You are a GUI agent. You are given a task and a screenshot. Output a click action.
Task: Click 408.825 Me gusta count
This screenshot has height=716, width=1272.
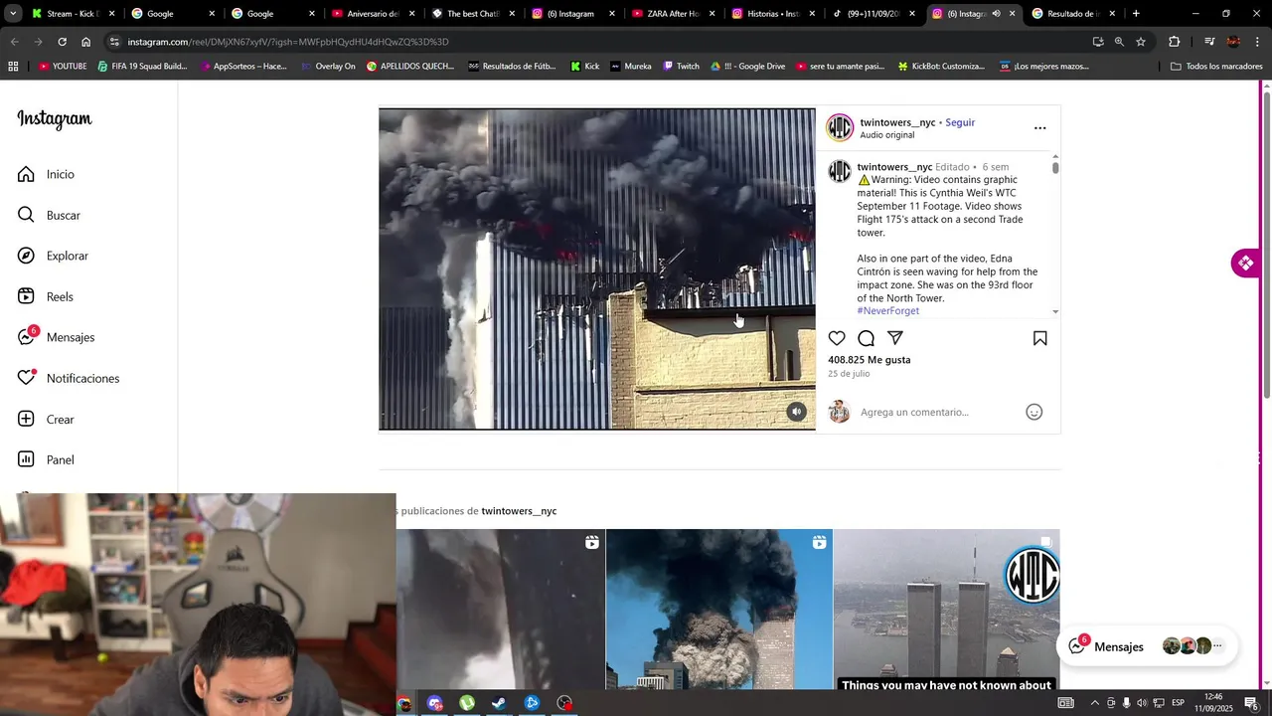pyautogui.click(x=869, y=360)
